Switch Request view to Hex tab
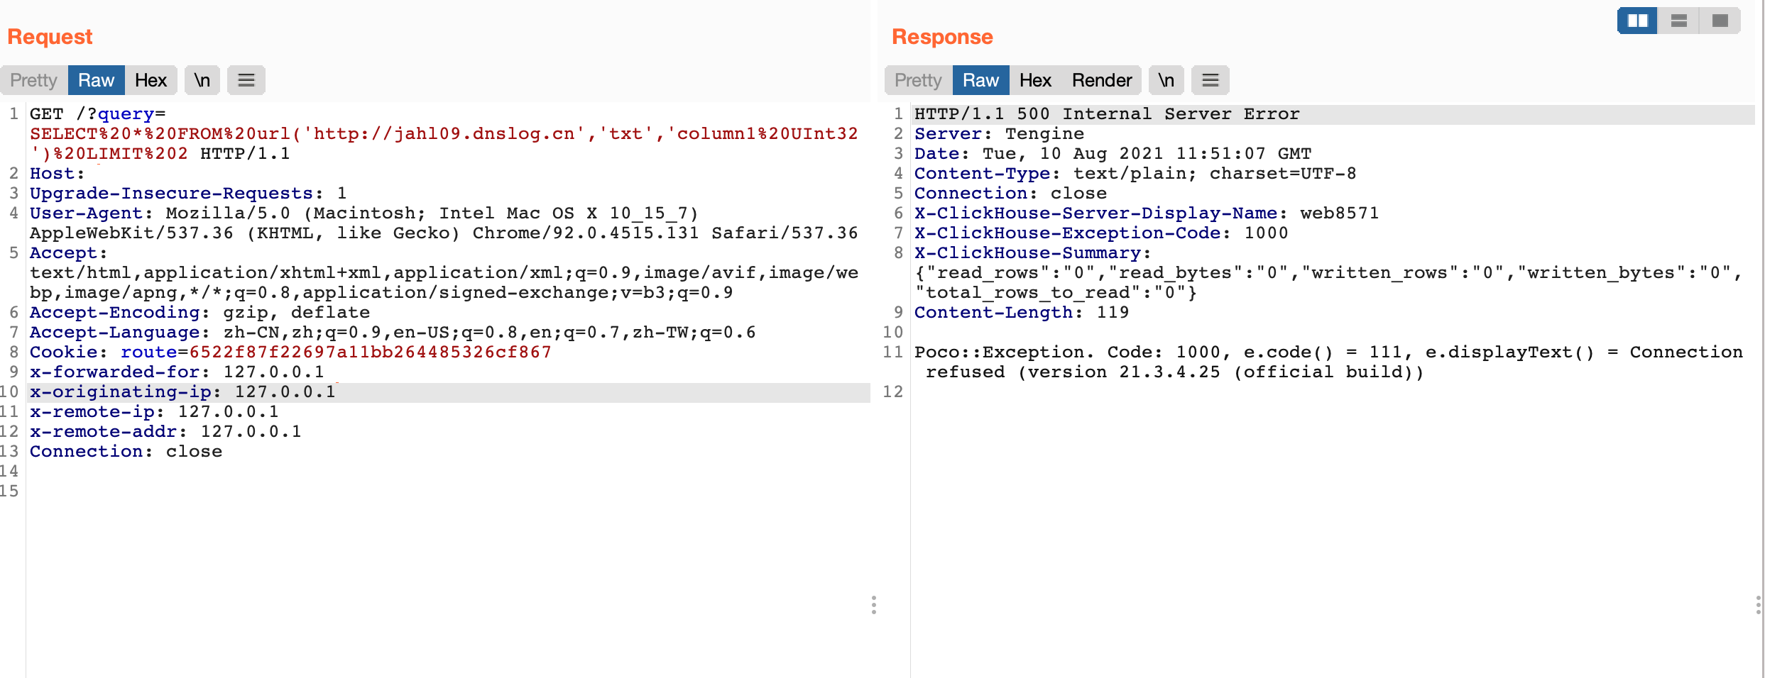The image size is (1765, 678). [x=151, y=80]
